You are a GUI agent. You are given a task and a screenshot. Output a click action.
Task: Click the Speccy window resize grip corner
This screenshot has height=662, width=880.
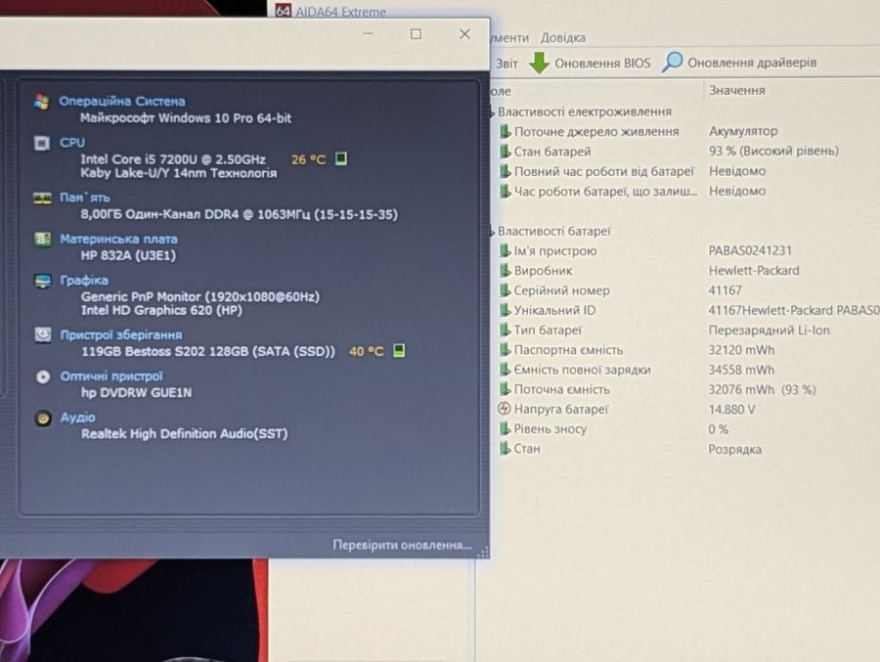click(x=483, y=552)
